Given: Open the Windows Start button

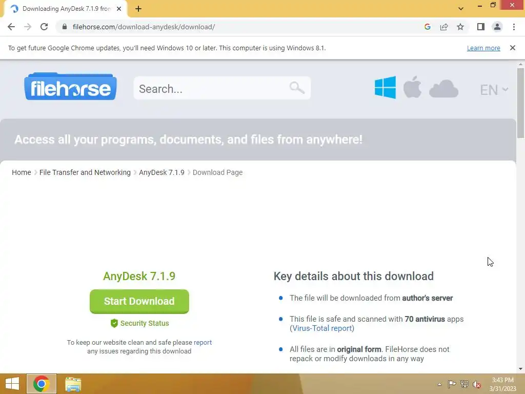Looking at the screenshot, I should coord(12,384).
